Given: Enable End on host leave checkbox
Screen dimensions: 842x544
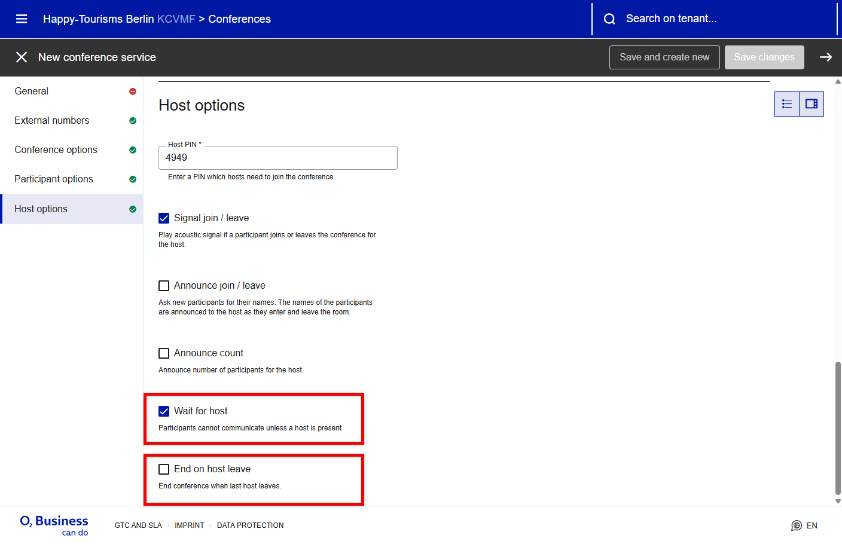Looking at the screenshot, I should (x=164, y=469).
